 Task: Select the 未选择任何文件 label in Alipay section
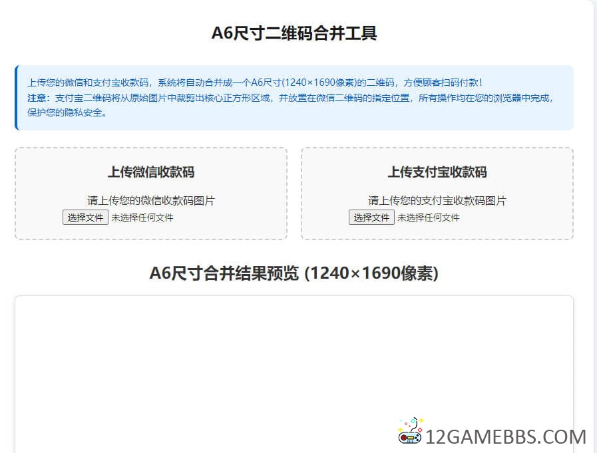coord(428,218)
